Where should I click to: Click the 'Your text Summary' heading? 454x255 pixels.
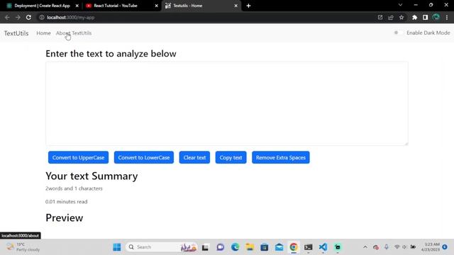pos(92,176)
